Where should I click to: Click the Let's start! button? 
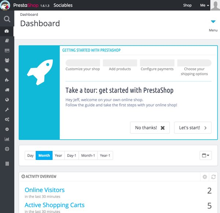pos(193,128)
